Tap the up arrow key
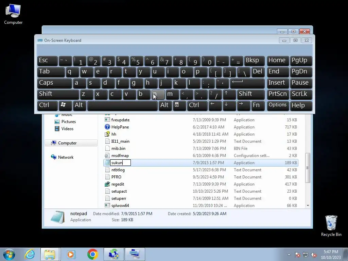The width and height of the screenshot is (348, 261). 229,94
